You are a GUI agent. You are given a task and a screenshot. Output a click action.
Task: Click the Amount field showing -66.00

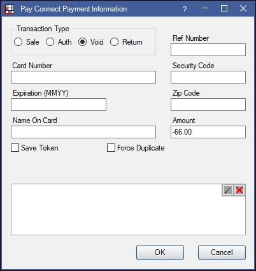tap(208, 132)
